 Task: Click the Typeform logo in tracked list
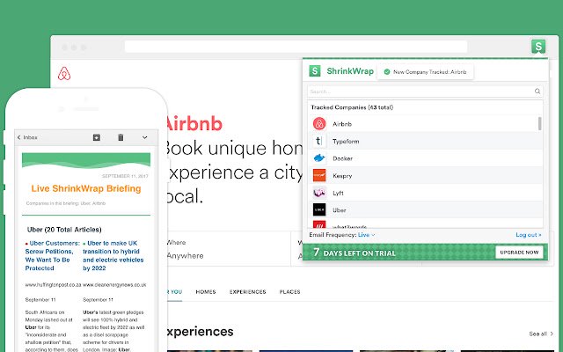(318, 141)
